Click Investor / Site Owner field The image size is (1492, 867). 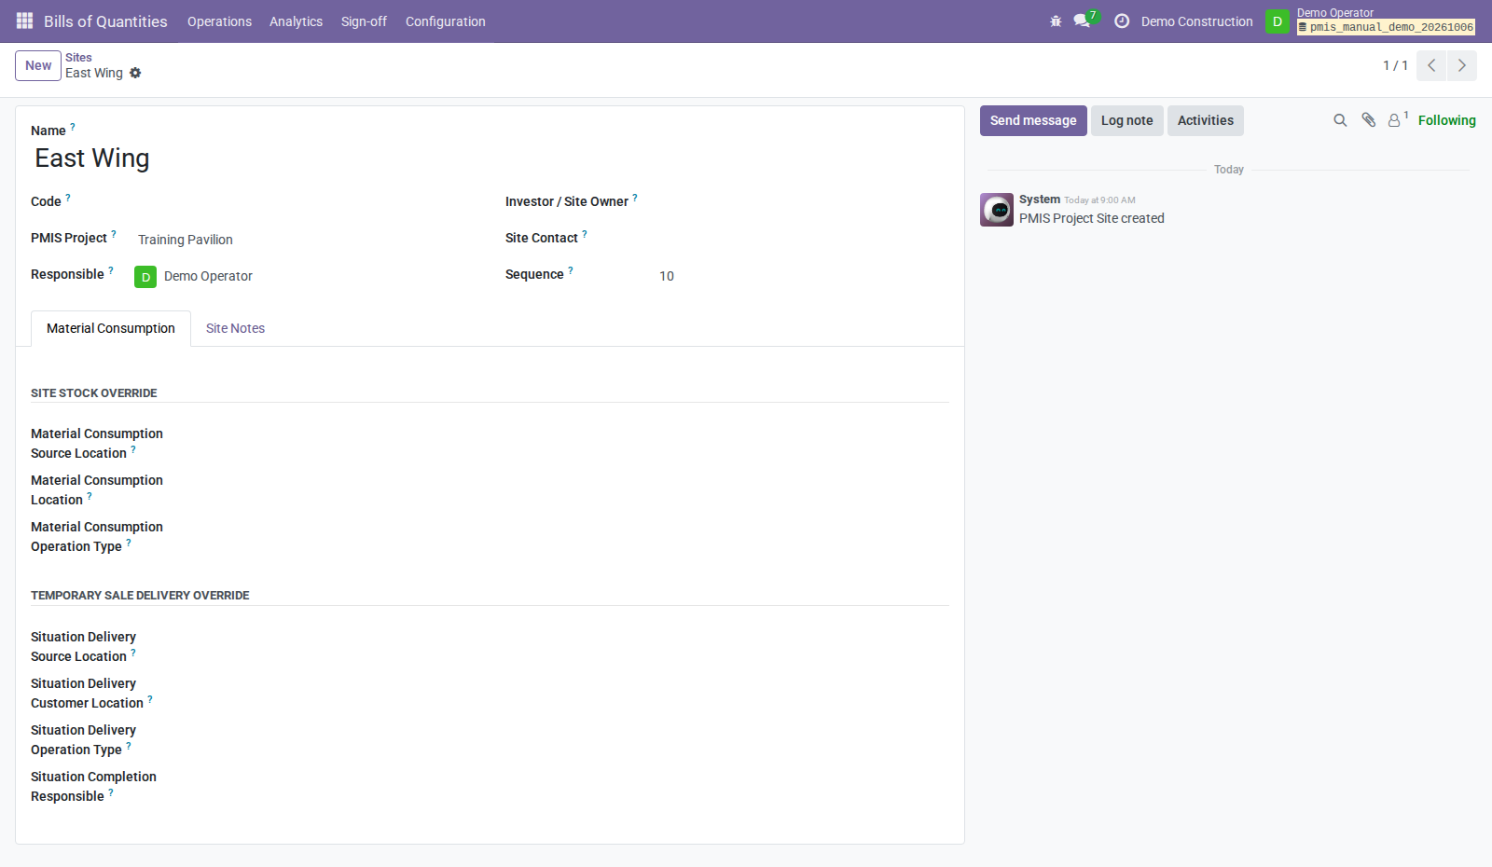click(804, 202)
